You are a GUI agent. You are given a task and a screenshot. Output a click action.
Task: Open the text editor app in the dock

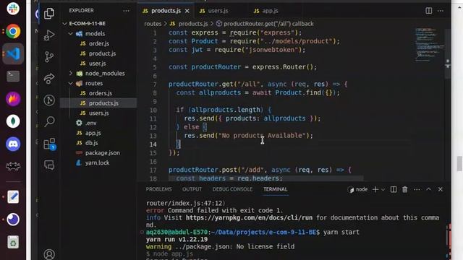pos(13,197)
